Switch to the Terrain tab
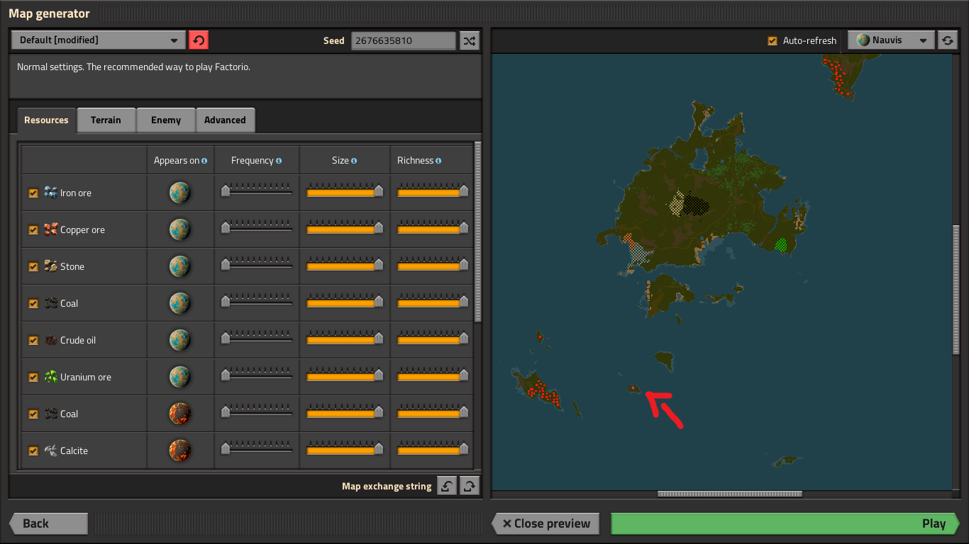This screenshot has width=969, height=544. [106, 120]
